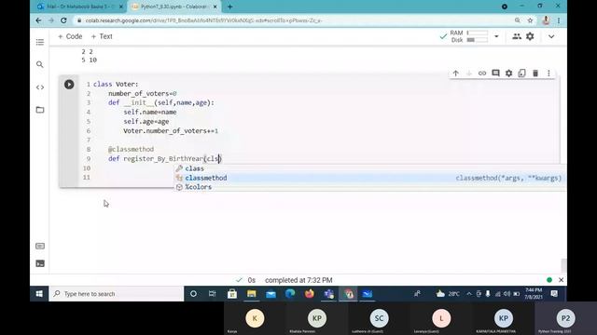Open the Chrome profile avatar
Image resolution: width=597 pixels, height=335 pixels.
pos(546,20)
